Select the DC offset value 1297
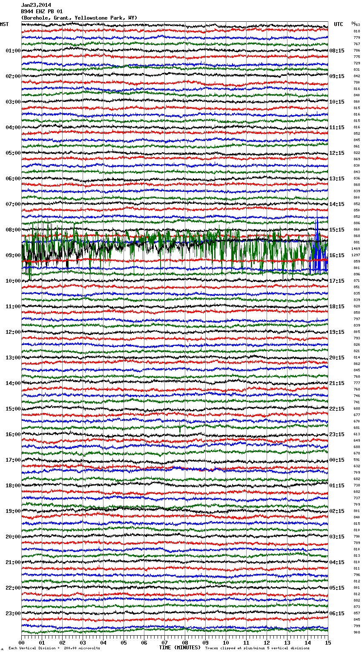Viewport: 362px width, 654px height. point(356,255)
